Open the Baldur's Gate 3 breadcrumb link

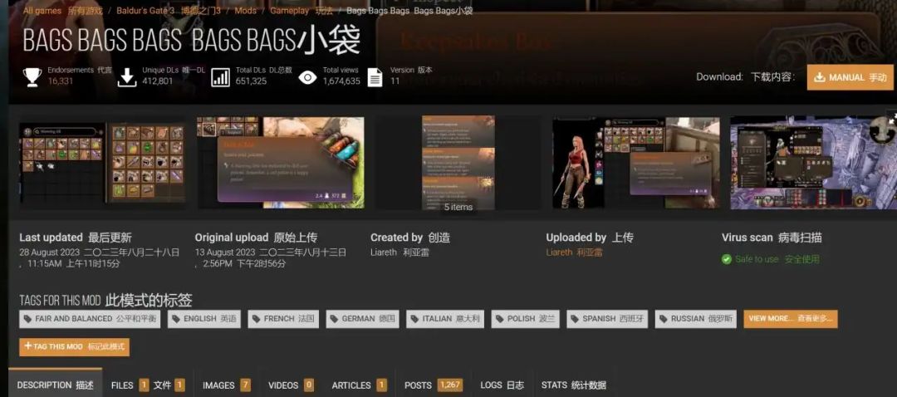click(145, 10)
